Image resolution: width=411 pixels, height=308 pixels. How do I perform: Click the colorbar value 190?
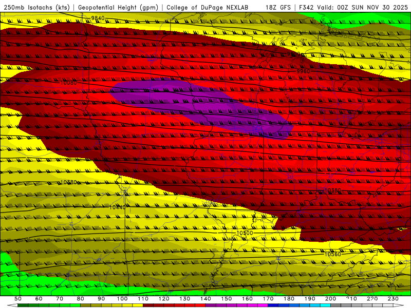pos(310,299)
